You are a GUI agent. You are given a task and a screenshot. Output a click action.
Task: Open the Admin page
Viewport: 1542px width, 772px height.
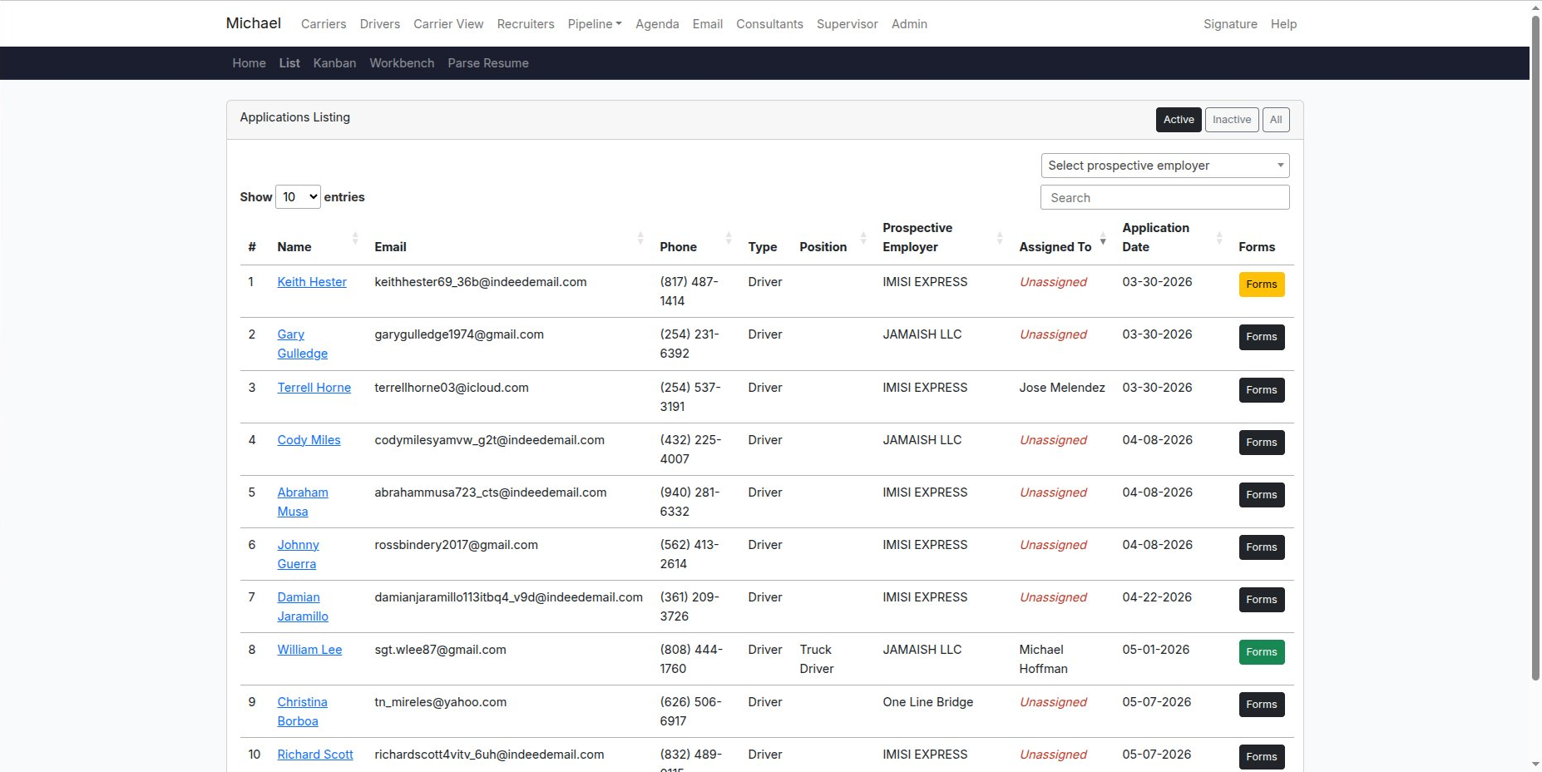pyautogui.click(x=909, y=24)
